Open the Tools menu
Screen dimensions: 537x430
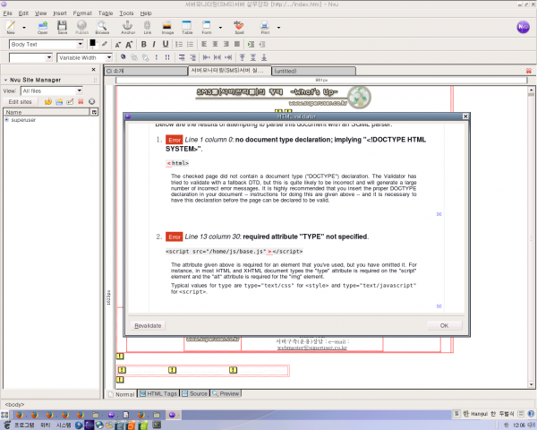click(126, 13)
